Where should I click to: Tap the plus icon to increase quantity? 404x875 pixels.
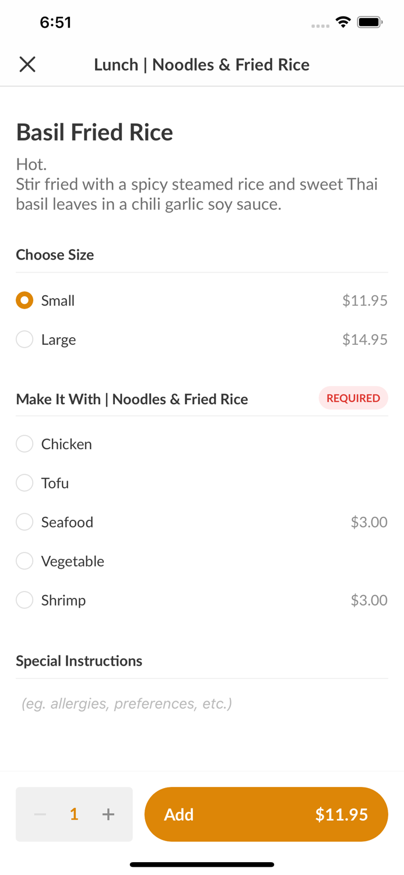(x=108, y=814)
